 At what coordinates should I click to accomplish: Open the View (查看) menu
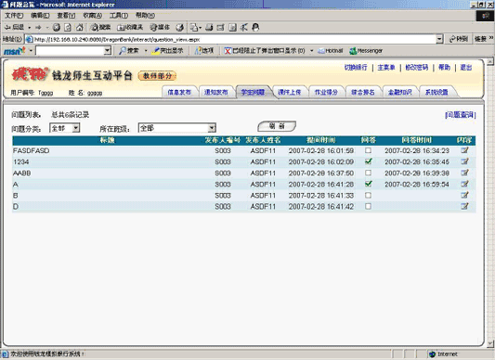click(66, 16)
